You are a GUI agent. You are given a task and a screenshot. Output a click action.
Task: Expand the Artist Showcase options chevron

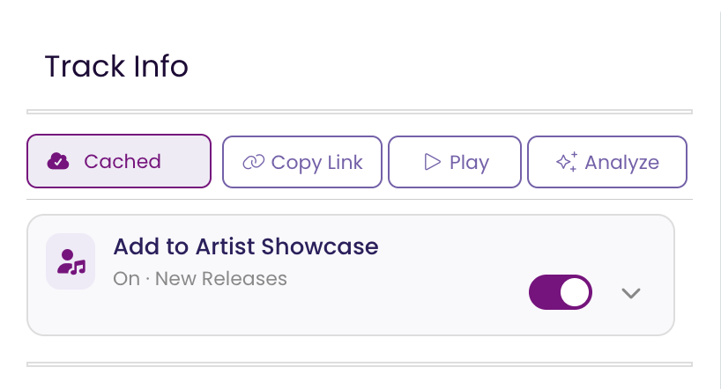tap(631, 293)
